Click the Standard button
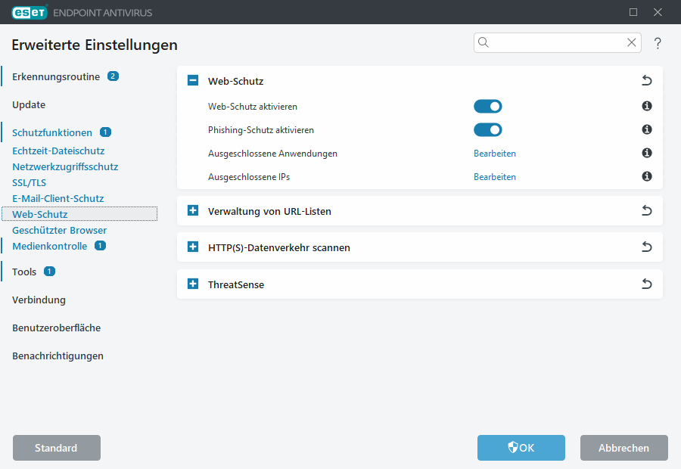The width and height of the screenshot is (681, 469). (57, 448)
